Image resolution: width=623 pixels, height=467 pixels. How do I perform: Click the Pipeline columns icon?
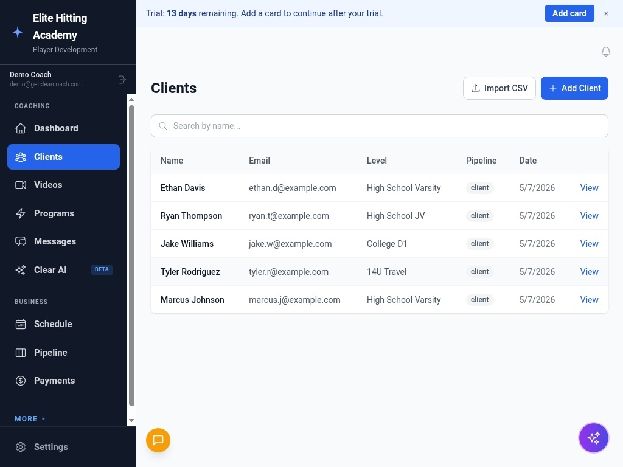click(21, 353)
